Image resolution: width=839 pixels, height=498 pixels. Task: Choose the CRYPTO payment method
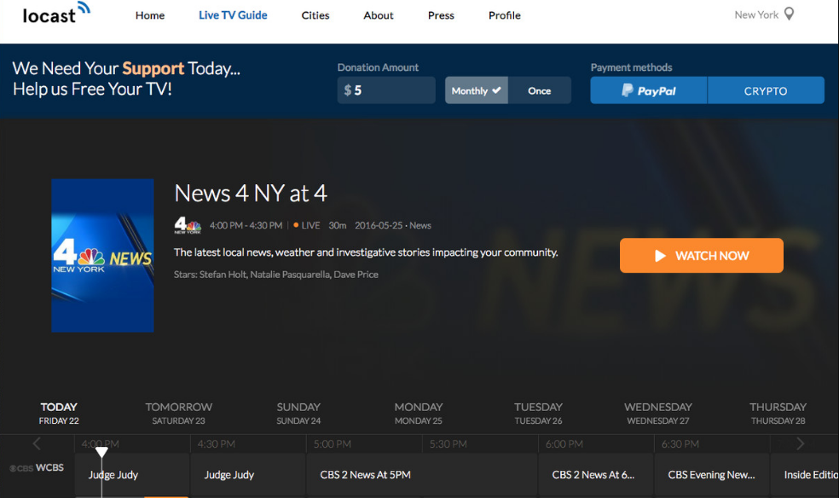766,90
